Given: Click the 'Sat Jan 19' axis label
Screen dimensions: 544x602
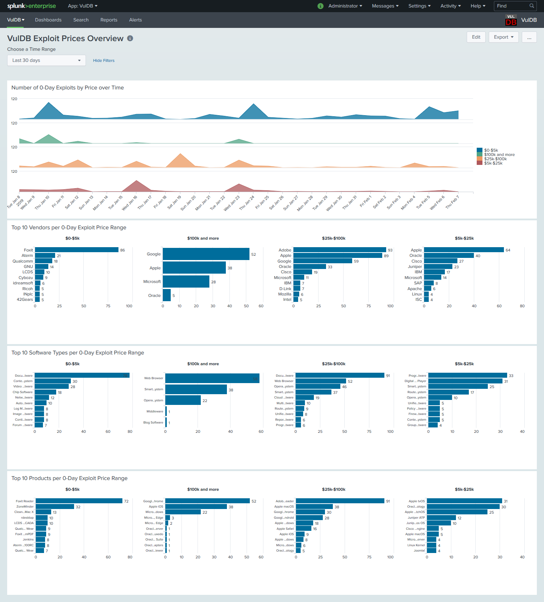Looking at the screenshot, I should 174,202.
